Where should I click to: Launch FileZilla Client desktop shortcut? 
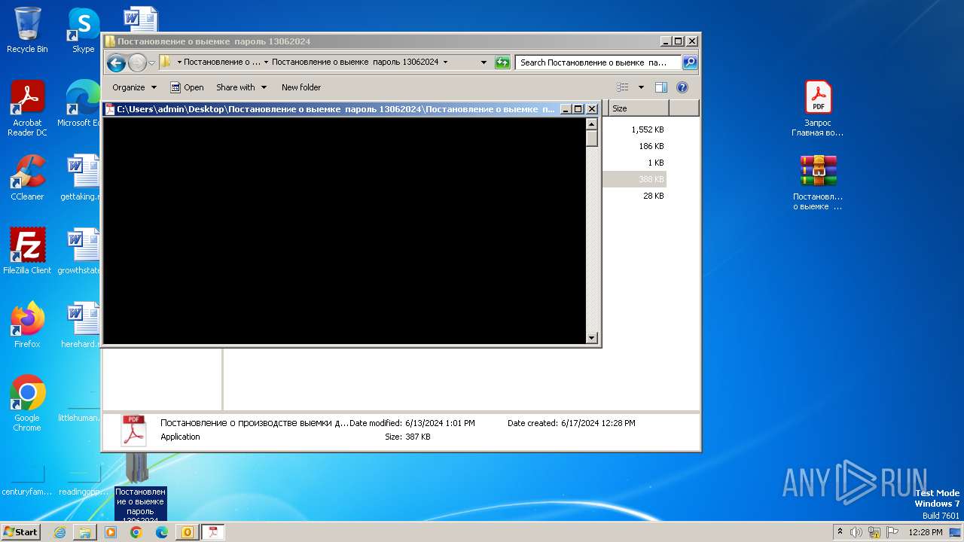(27, 251)
